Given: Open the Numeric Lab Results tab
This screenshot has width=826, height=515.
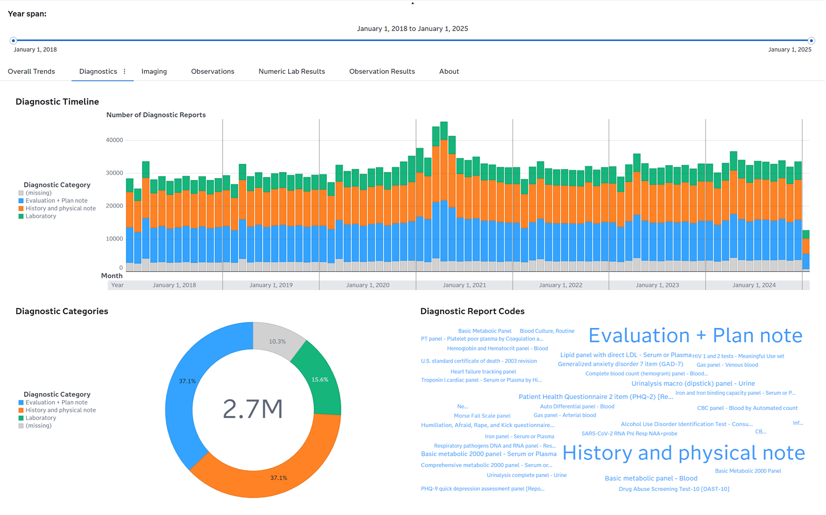Looking at the screenshot, I should (x=291, y=71).
